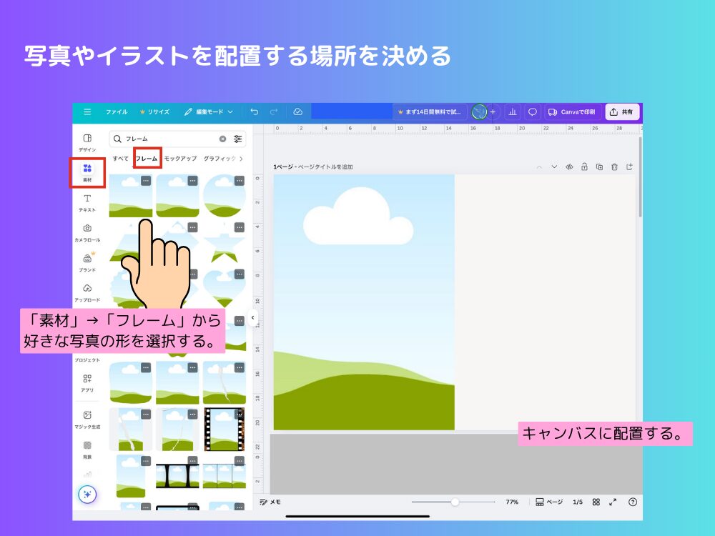Open the ファイル menu
715x536 pixels.
point(117,111)
